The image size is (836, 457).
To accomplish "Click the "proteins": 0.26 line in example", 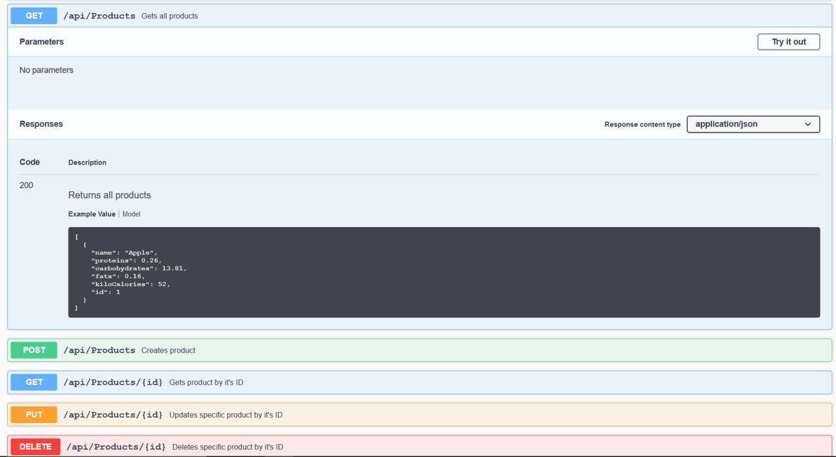I will (127, 260).
